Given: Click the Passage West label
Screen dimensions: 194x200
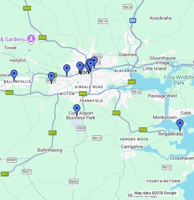Looking at the screenshot, I should pyautogui.click(x=162, y=96).
